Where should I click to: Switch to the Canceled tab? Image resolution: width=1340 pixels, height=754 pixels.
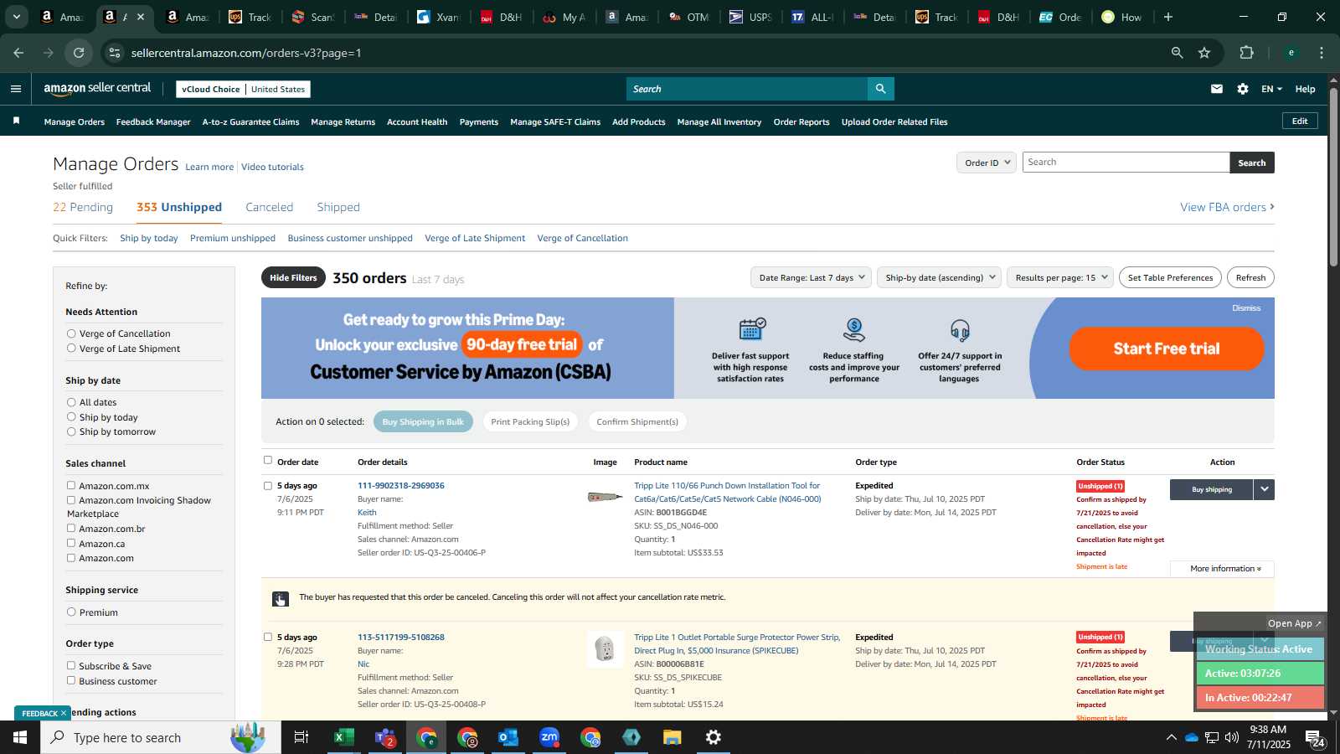pyautogui.click(x=270, y=207)
